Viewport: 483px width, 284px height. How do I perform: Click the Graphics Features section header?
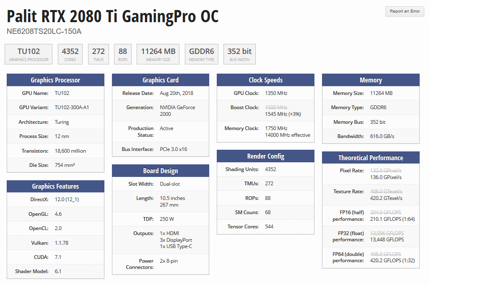[x=55, y=186]
